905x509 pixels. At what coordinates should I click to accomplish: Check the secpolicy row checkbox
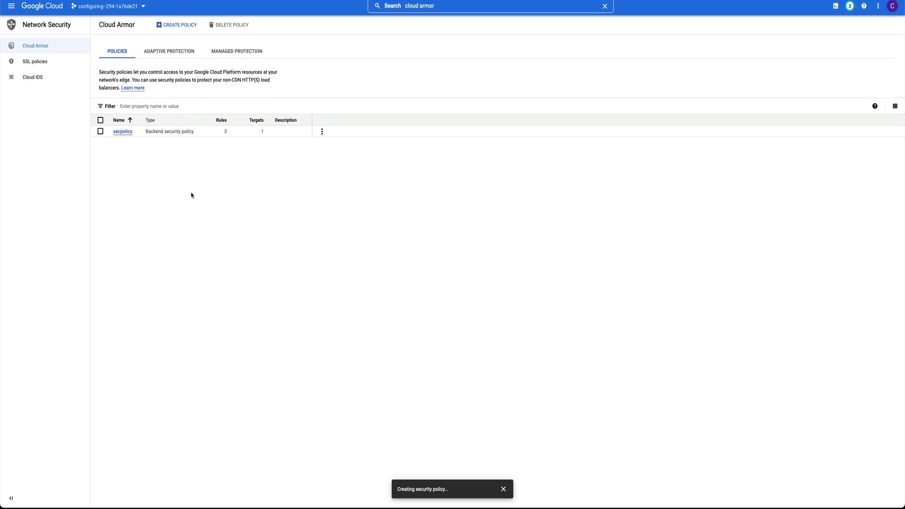[x=100, y=131]
